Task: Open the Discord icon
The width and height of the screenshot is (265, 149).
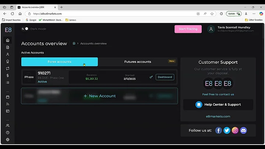Action: pyautogui.click(x=243, y=131)
